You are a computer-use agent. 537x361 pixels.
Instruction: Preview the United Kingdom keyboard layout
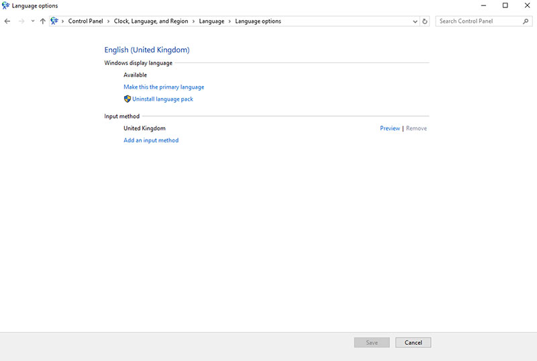(x=389, y=128)
